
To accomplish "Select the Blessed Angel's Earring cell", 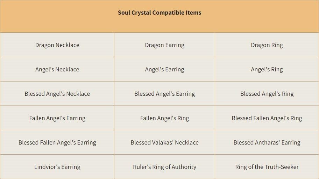I will click(165, 94).
